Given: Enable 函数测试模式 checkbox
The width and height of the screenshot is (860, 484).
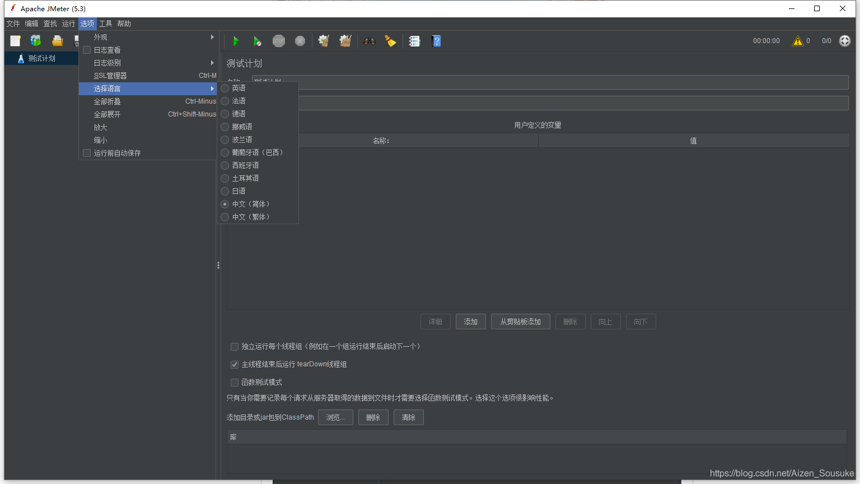Looking at the screenshot, I should point(235,383).
